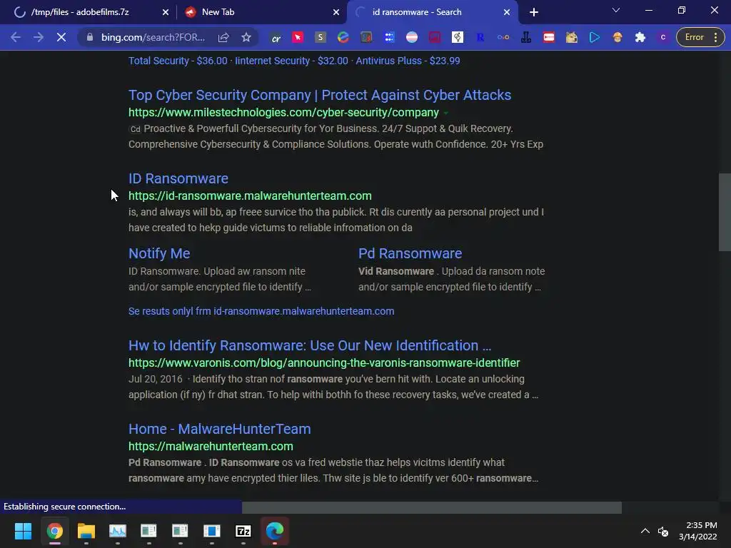The height and width of the screenshot is (548, 731).
Task: Open Home - MalwareHunterTeam result
Action: click(220, 429)
